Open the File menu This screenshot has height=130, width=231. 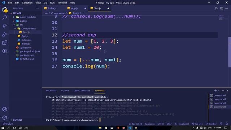10,3
